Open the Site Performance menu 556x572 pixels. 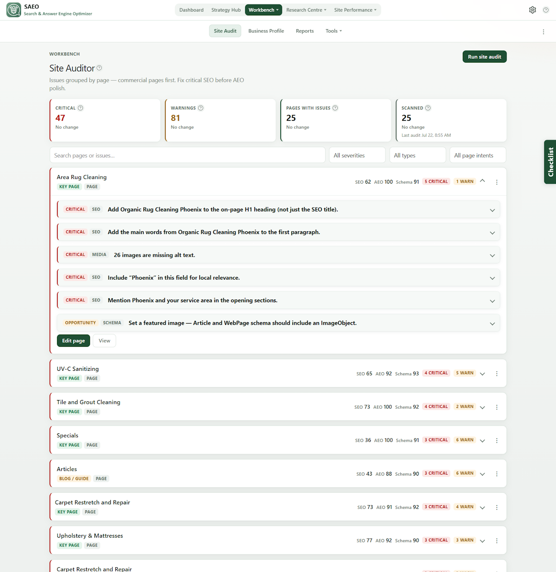point(355,10)
